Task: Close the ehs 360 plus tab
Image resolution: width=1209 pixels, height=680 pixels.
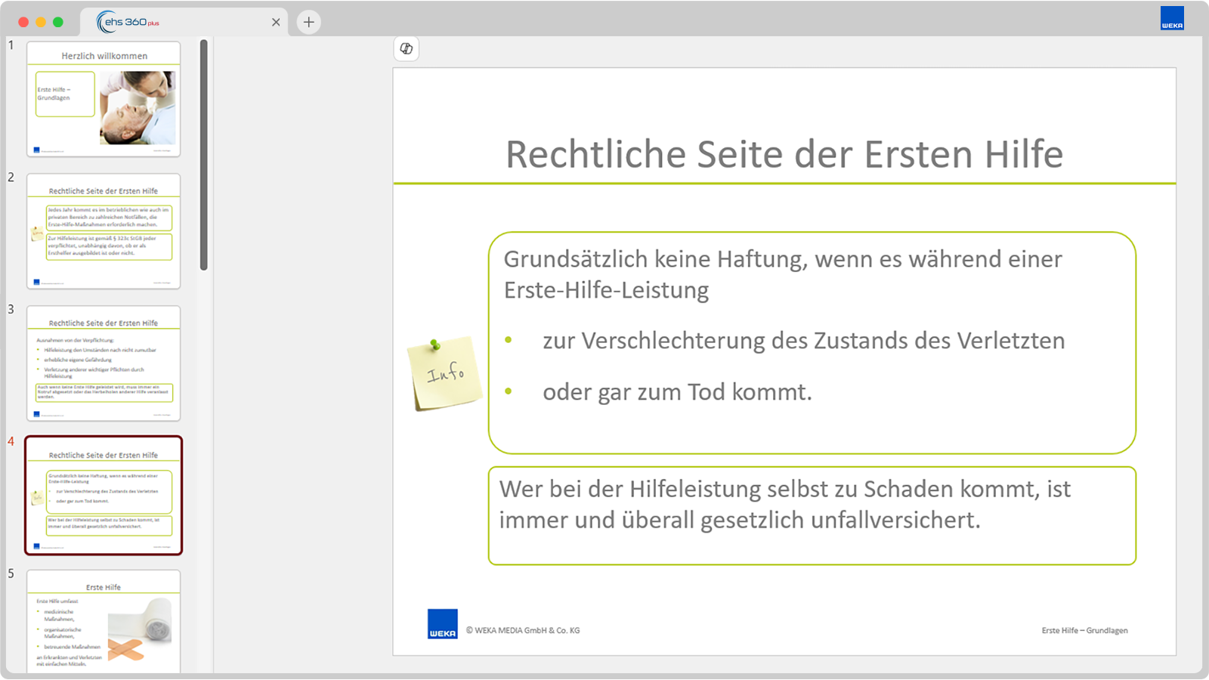Action: [x=276, y=22]
